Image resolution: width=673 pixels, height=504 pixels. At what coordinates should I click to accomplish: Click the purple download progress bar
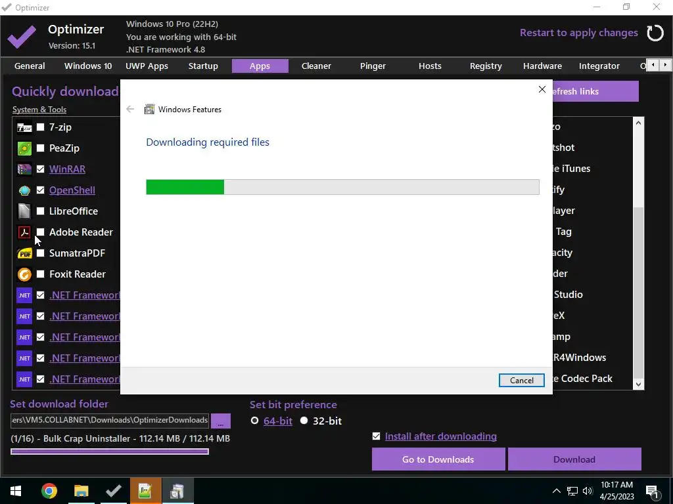(x=110, y=451)
